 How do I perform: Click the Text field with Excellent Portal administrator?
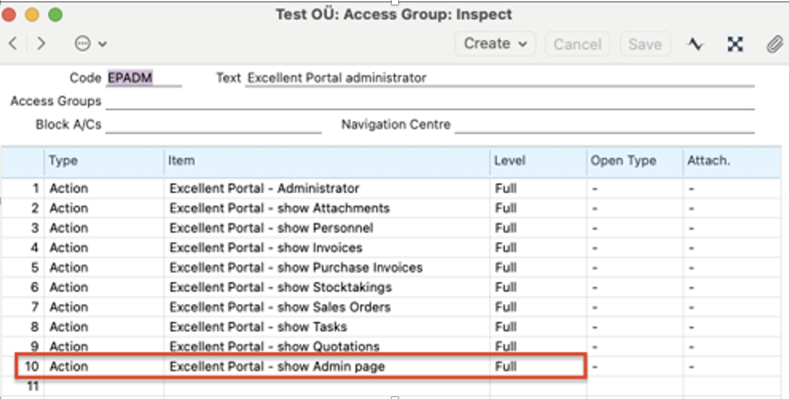[499, 78]
